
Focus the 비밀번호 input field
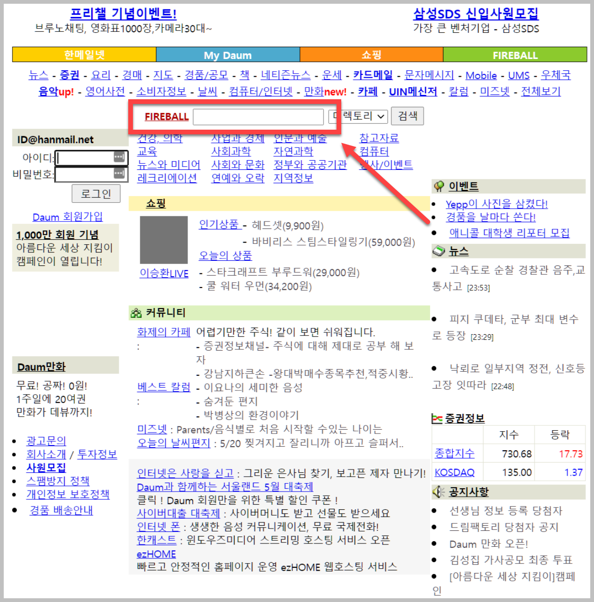pos(91,175)
